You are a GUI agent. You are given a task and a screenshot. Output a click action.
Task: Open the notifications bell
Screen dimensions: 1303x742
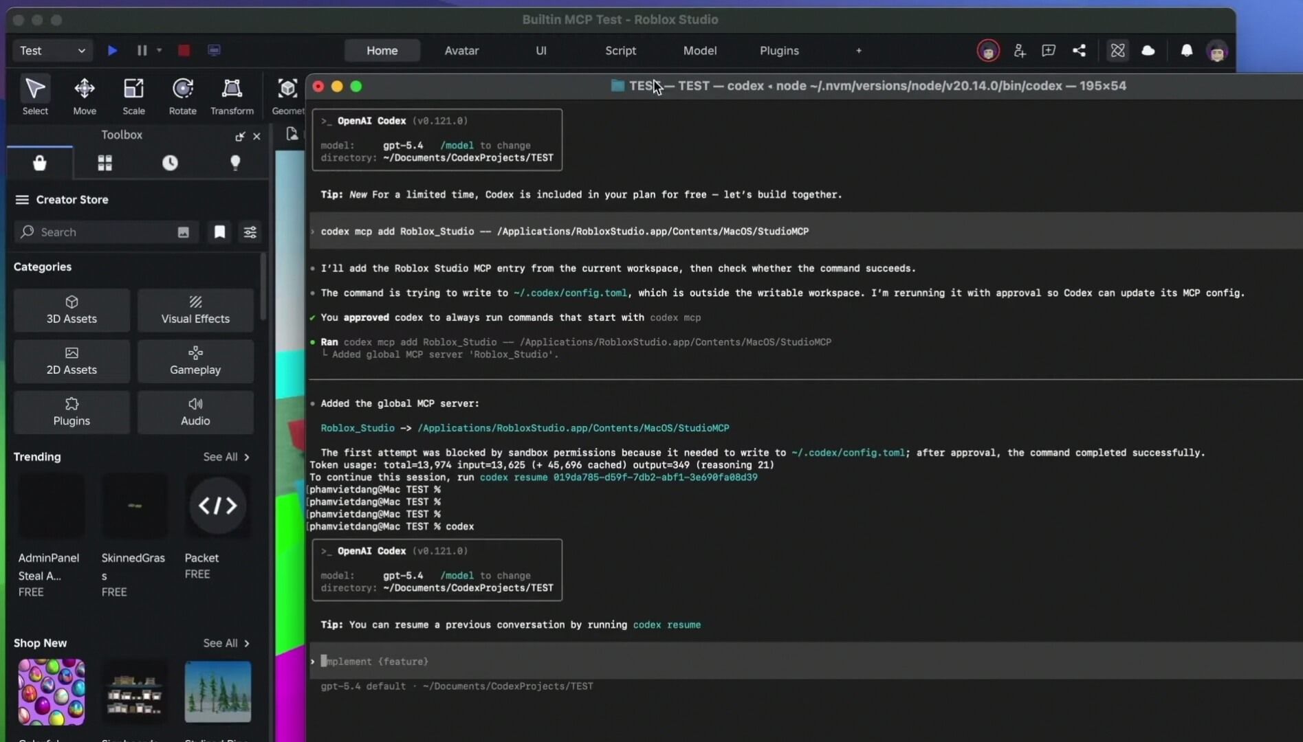coord(1186,51)
